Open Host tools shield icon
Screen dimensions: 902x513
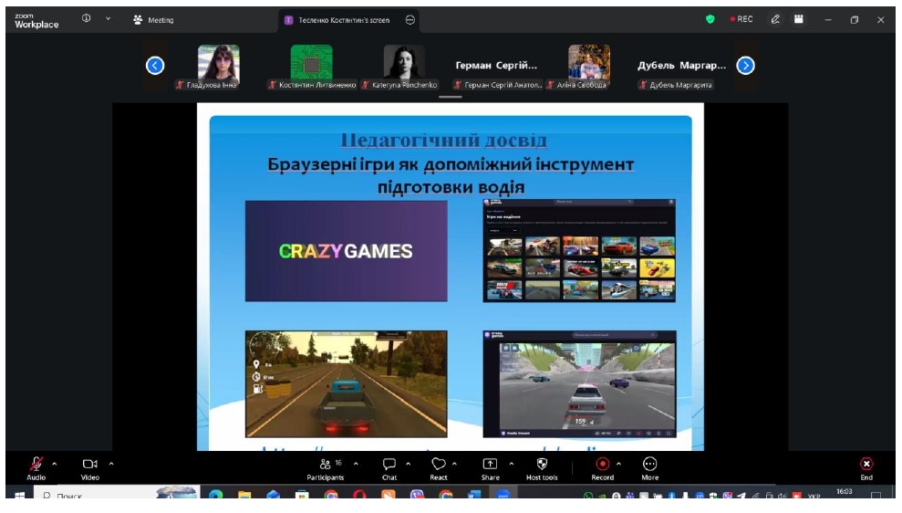pos(542,464)
